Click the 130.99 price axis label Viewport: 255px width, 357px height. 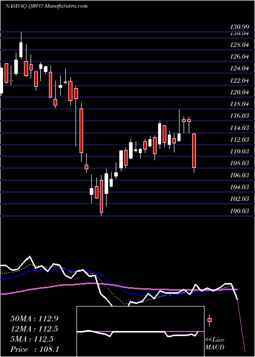240,28
